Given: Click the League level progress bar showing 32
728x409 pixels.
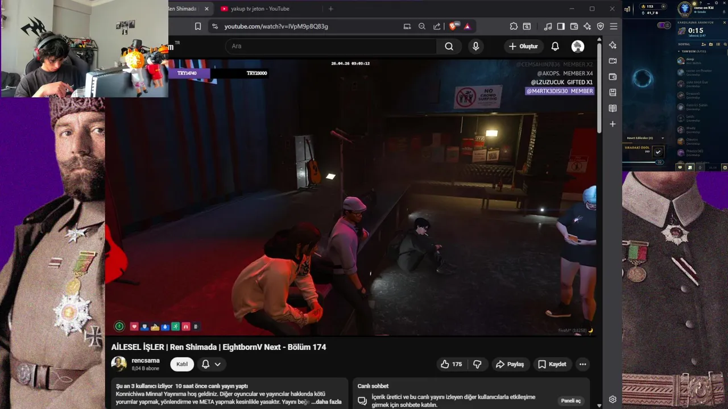Looking at the screenshot, I should tap(643, 162).
